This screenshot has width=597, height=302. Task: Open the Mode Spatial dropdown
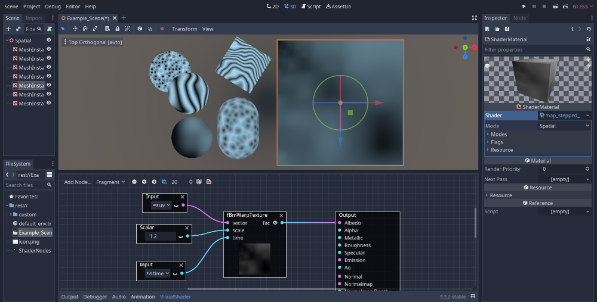pyautogui.click(x=564, y=126)
